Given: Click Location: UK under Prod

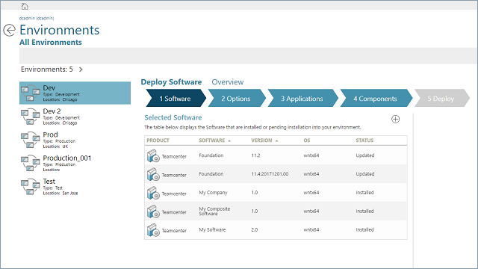Looking at the screenshot, I should pos(55,146).
